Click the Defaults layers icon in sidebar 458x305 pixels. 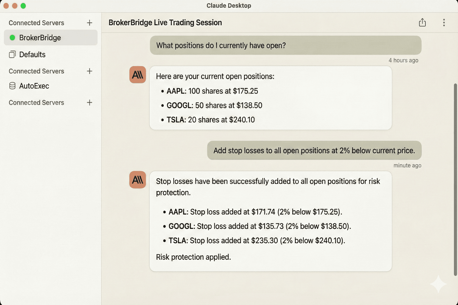[12, 54]
